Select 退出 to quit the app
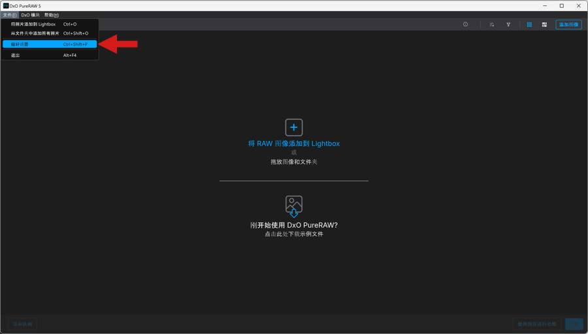Screen dimensions: 588x334 point(50,55)
